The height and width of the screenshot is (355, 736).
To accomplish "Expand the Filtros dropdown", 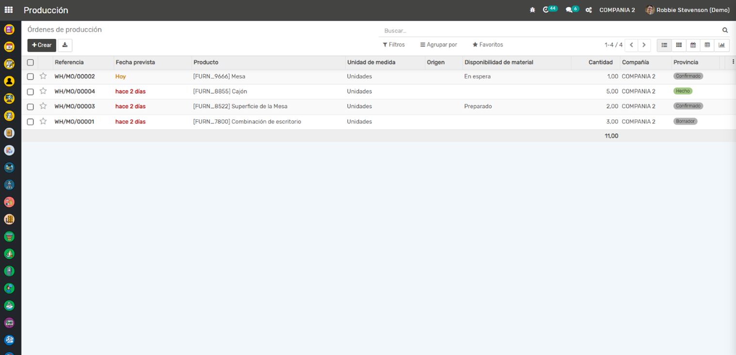I will coord(394,45).
